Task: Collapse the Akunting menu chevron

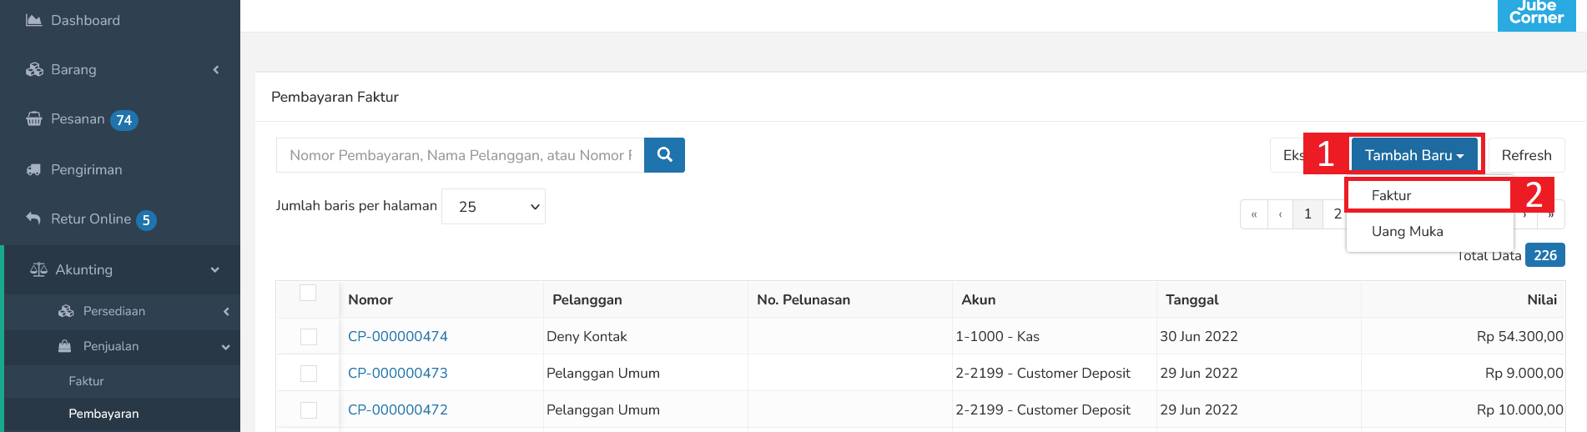Action: pyautogui.click(x=215, y=269)
